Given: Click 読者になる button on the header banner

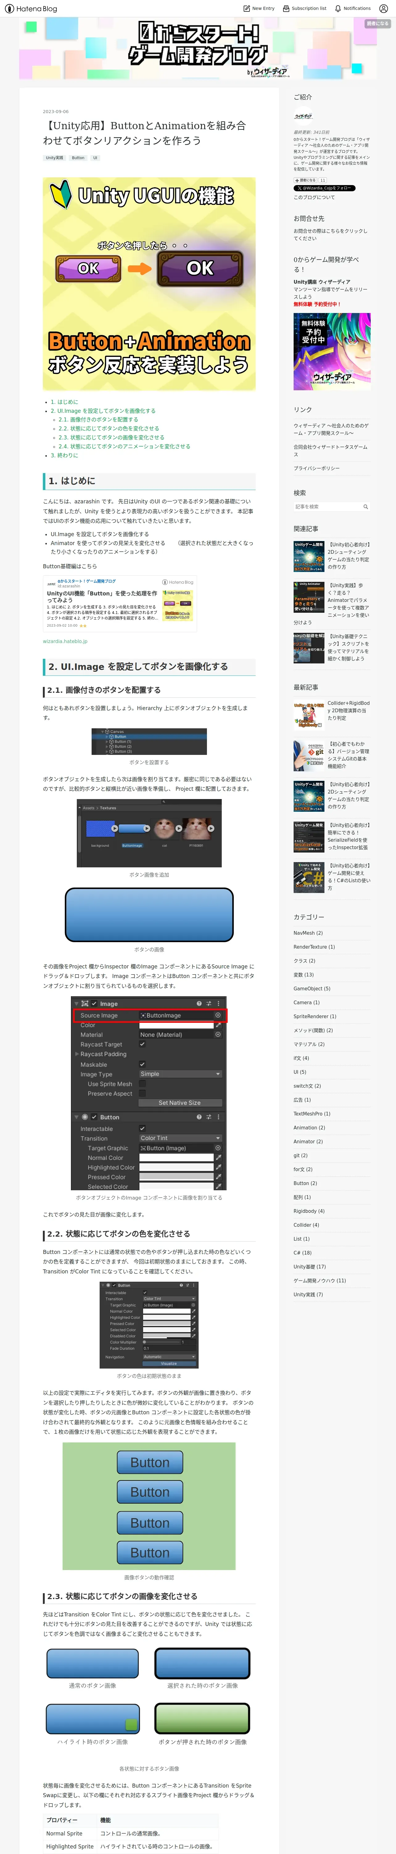Looking at the screenshot, I should pyautogui.click(x=377, y=24).
